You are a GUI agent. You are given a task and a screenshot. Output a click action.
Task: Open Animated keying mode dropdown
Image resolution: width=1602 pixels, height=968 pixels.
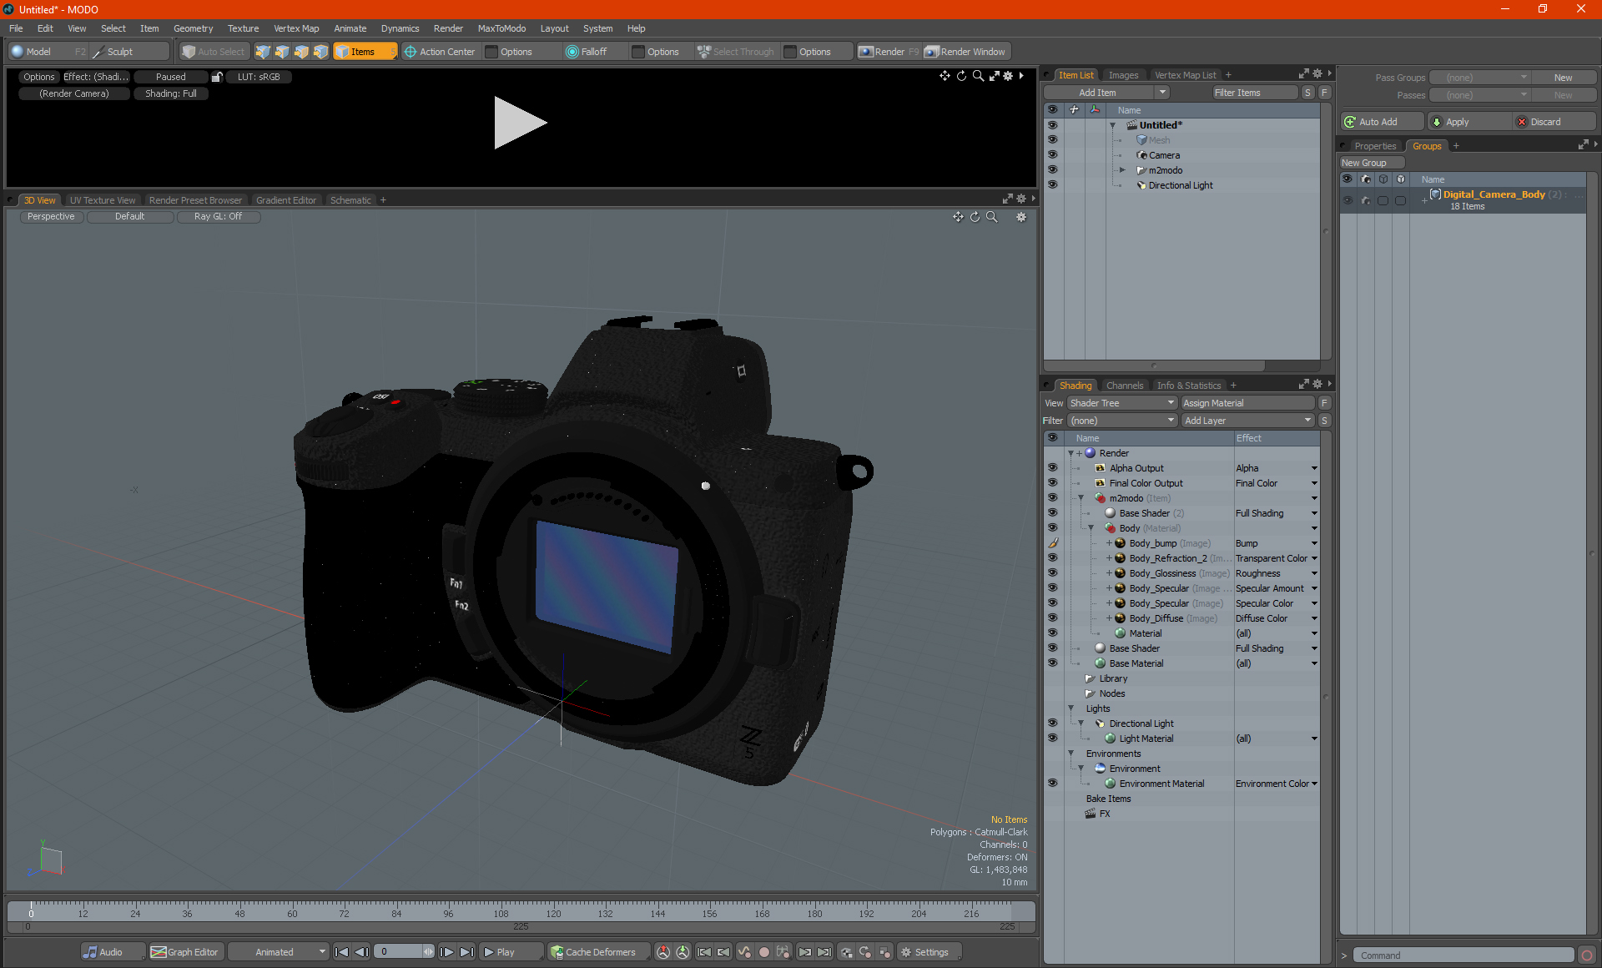click(279, 952)
